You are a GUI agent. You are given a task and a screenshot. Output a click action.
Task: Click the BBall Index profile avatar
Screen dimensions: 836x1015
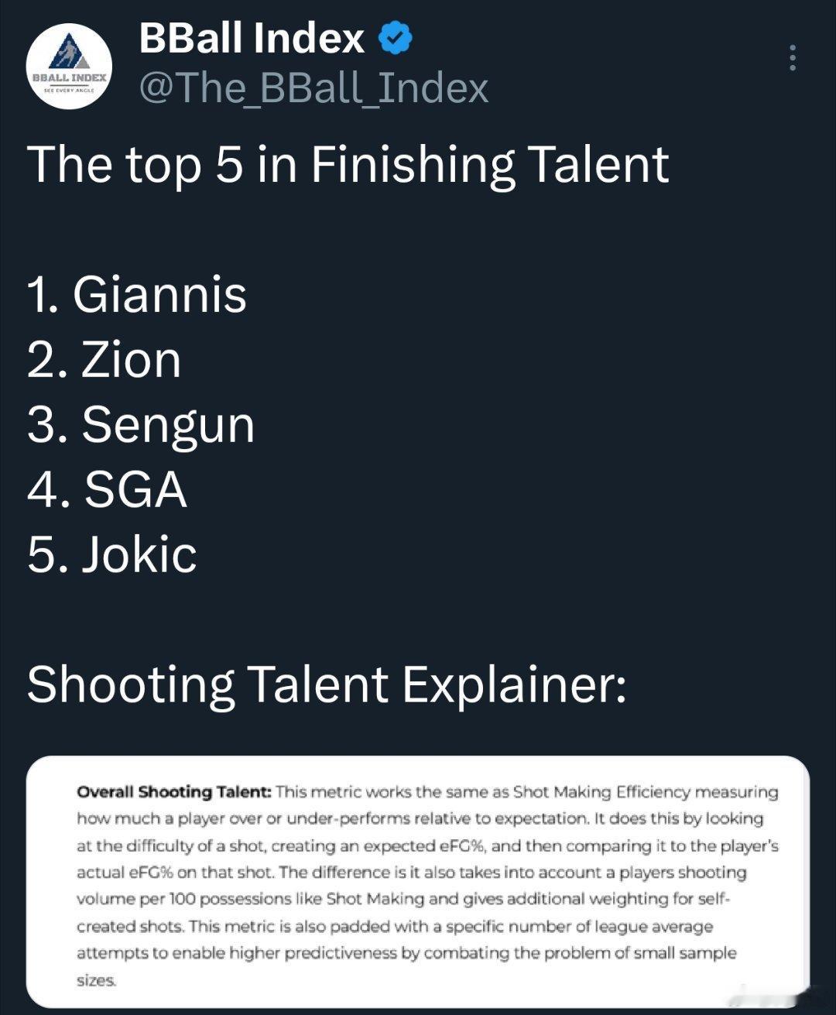[69, 67]
